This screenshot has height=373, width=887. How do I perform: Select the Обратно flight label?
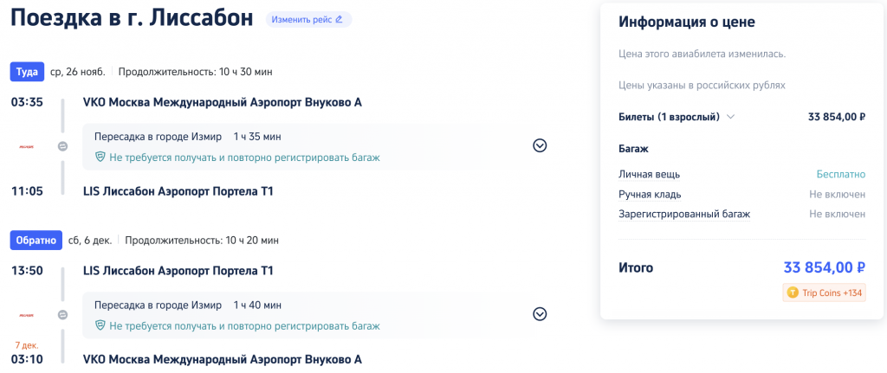36,240
